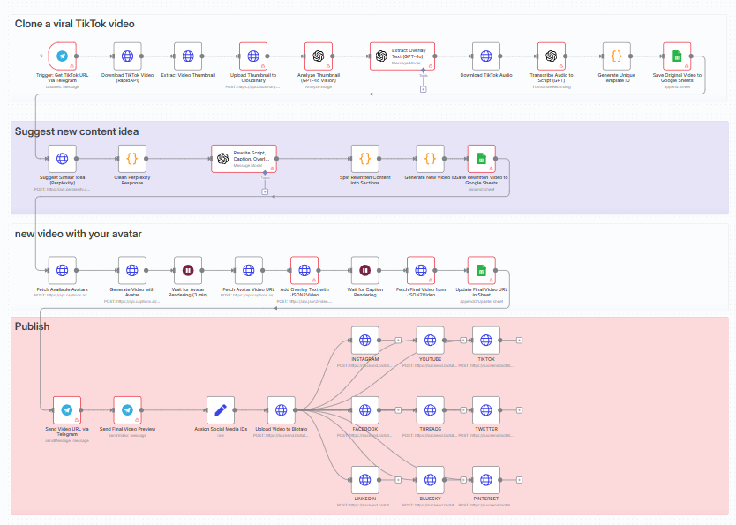Click the Update Final Video URL node
This screenshot has height=525, width=736.
tap(481, 271)
